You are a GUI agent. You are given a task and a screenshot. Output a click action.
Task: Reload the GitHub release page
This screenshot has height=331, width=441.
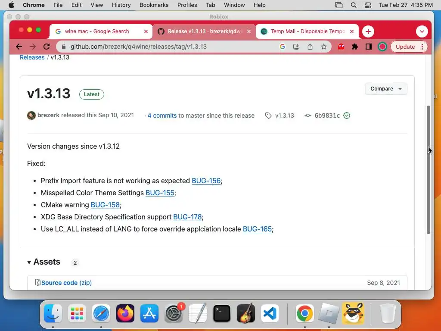pyautogui.click(x=47, y=47)
